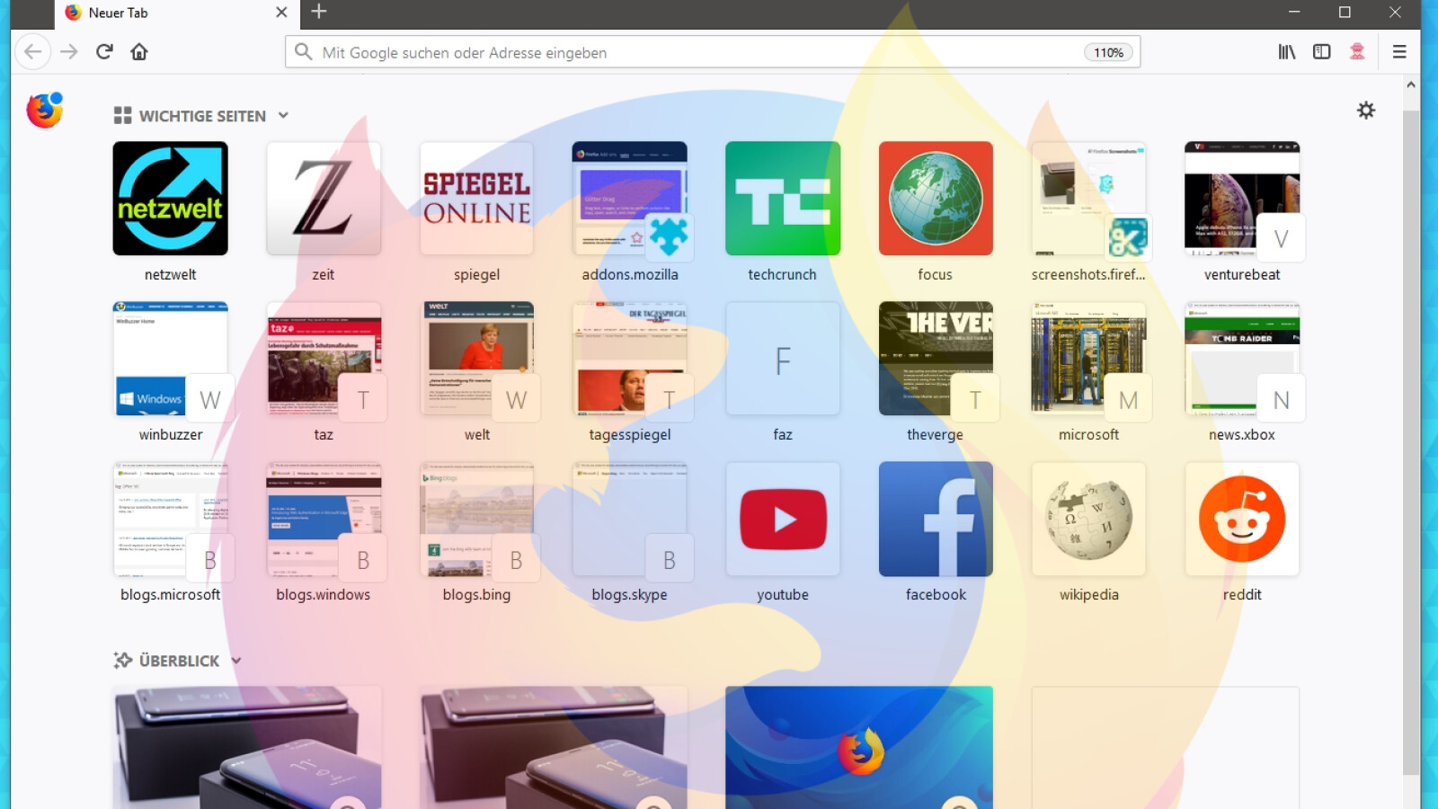Image resolution: width=1438 pixels, height=809 pixels.
Task: Open the Firefox logo highlight card
Action: tap(859, 748)
